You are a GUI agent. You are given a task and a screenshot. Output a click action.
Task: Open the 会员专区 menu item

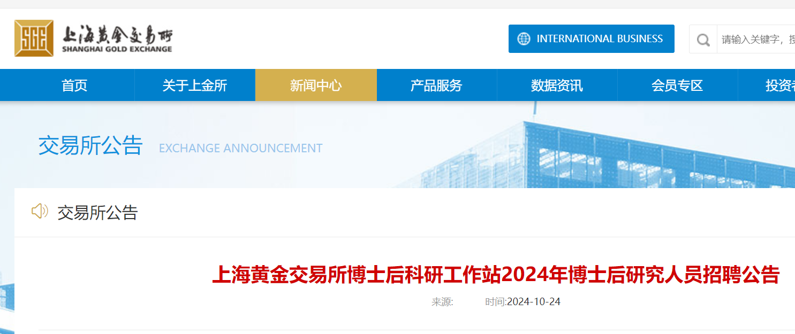[x=677, y=85]
